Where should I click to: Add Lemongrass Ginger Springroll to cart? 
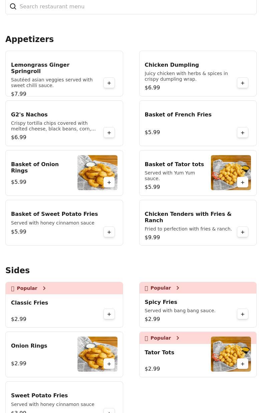[x=109, y=83]
